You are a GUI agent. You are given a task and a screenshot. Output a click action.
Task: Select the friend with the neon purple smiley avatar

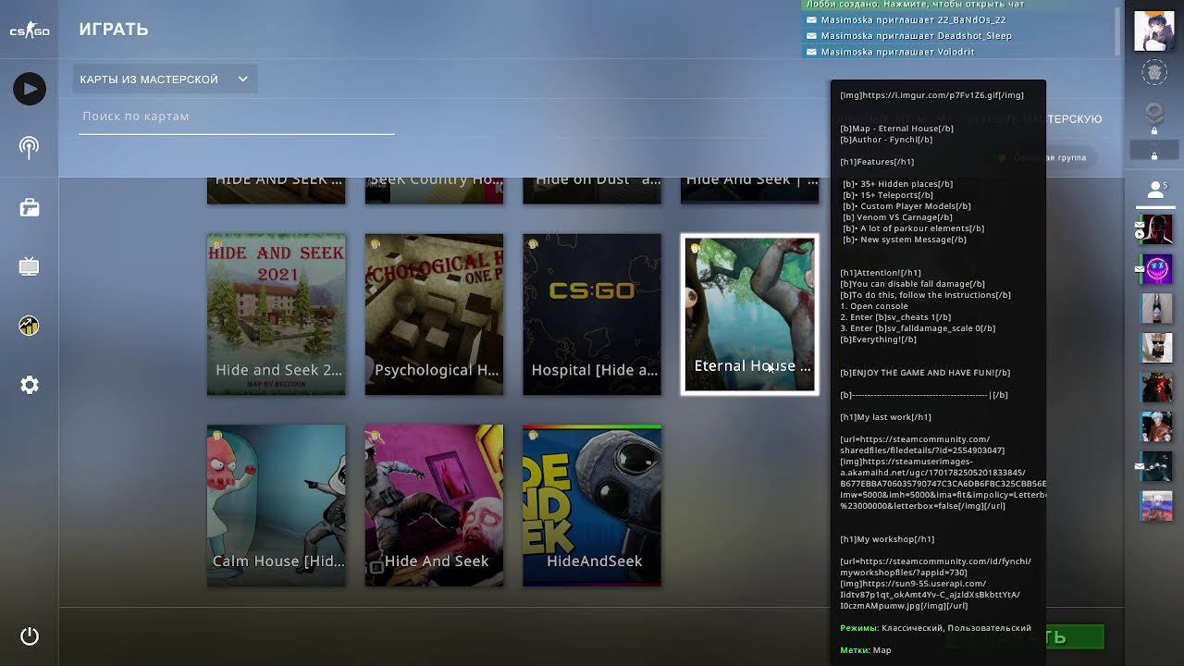[x=1157, y=268]
